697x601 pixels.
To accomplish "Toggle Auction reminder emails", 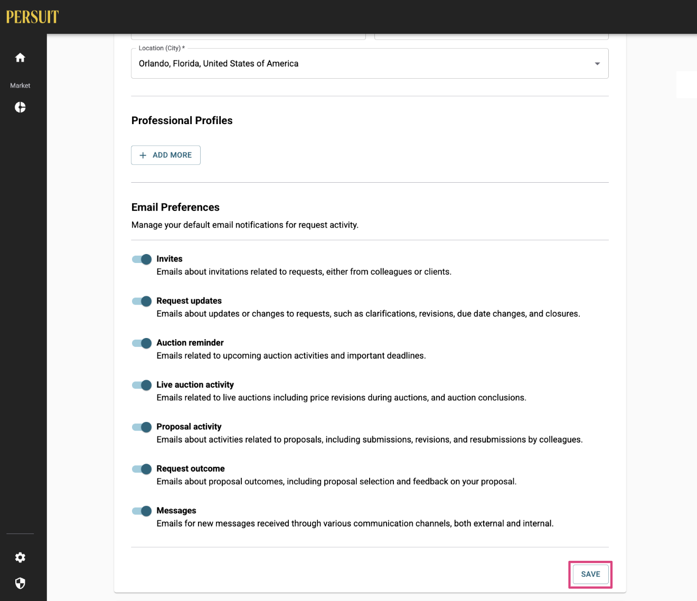I will (x=142, y=343).
